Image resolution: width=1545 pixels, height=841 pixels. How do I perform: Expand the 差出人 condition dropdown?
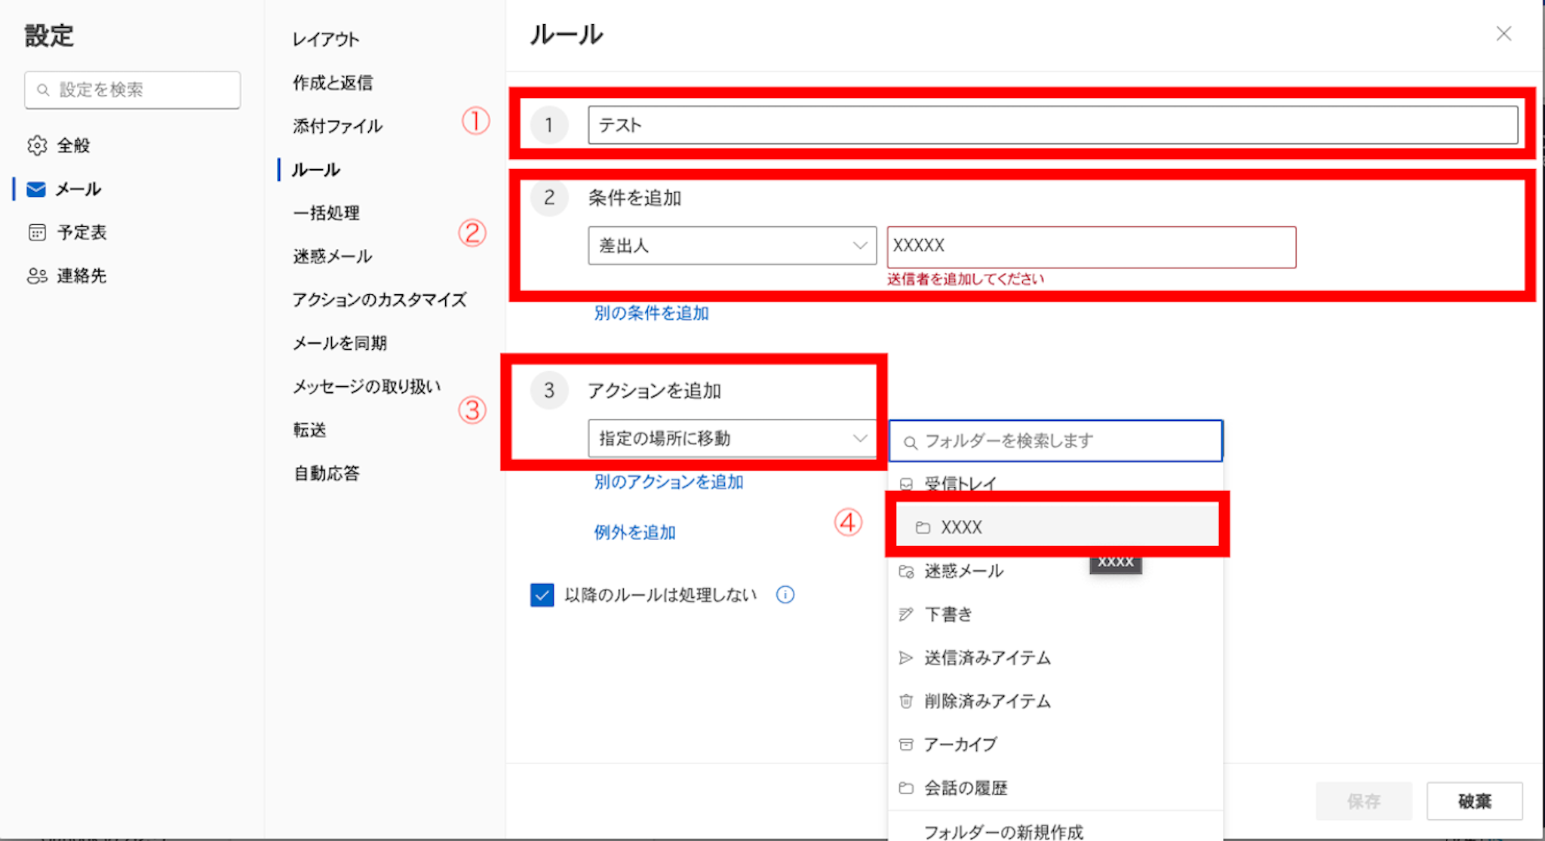tap(732, 246)
